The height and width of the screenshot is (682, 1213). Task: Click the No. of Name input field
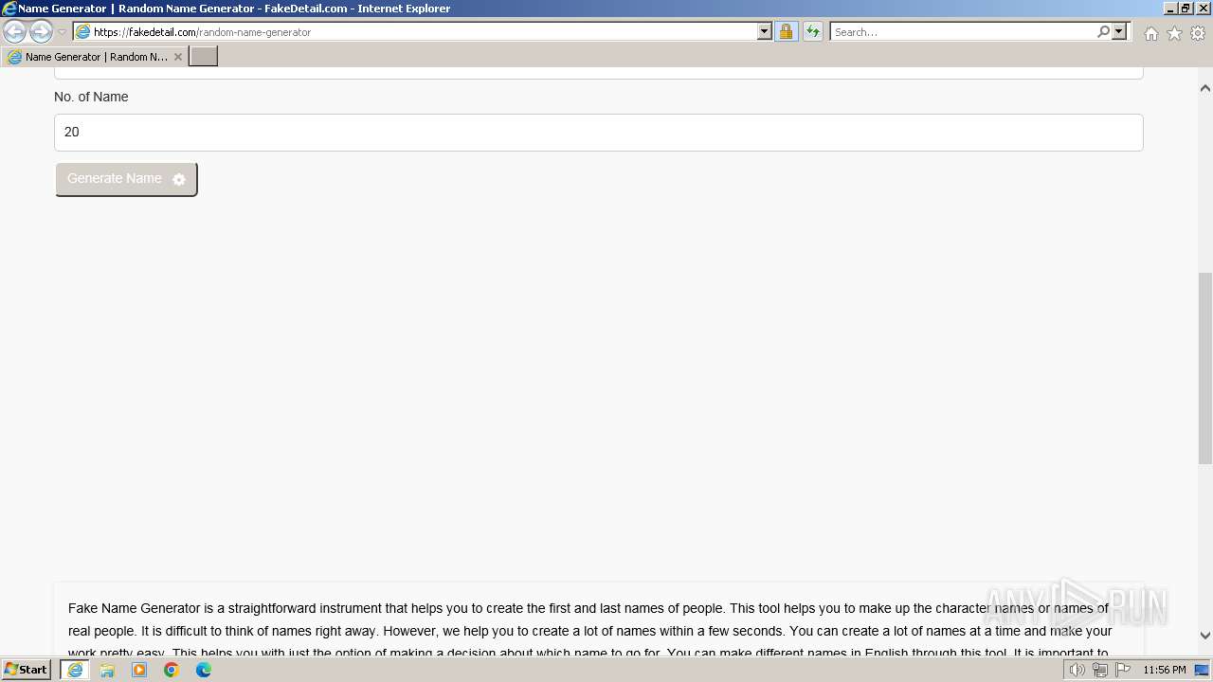(x=599, y=133)
